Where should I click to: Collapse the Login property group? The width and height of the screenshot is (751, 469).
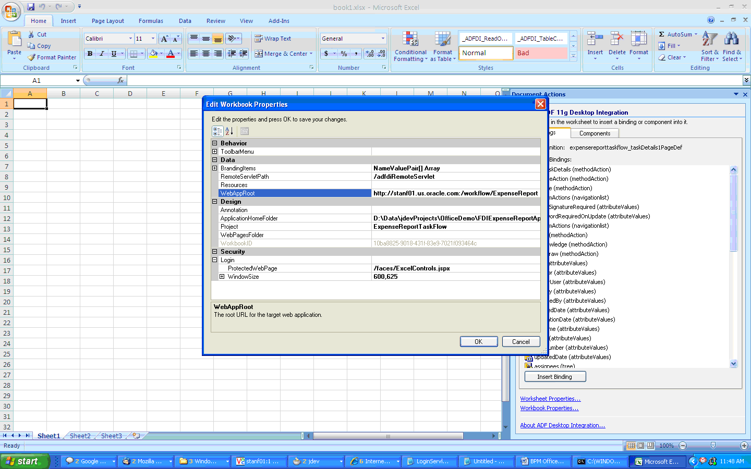click(x=214, y=260)
